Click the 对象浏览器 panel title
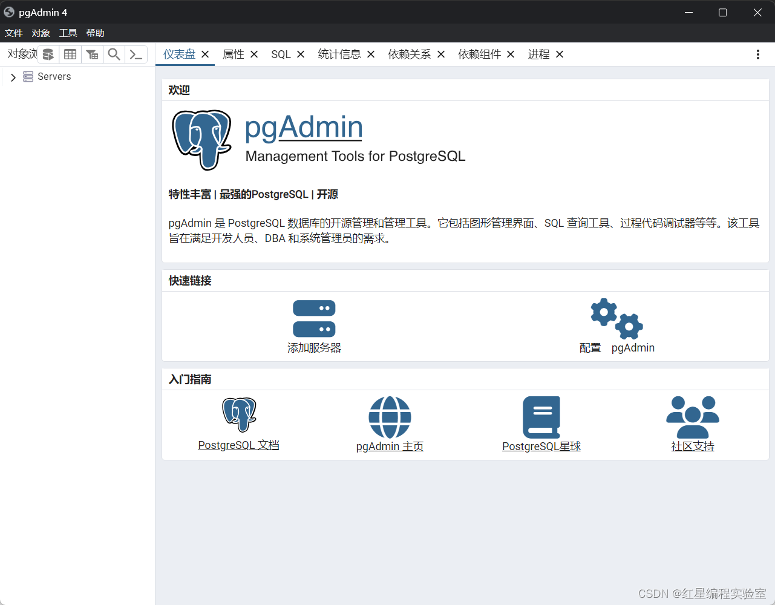This screenshot has height=605, width=775. [x=22, y=54]
